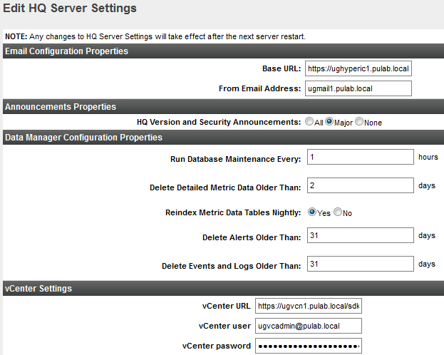
Task: Focus Delete Events and Logs Older Than field
Action: tap(360, 264)
